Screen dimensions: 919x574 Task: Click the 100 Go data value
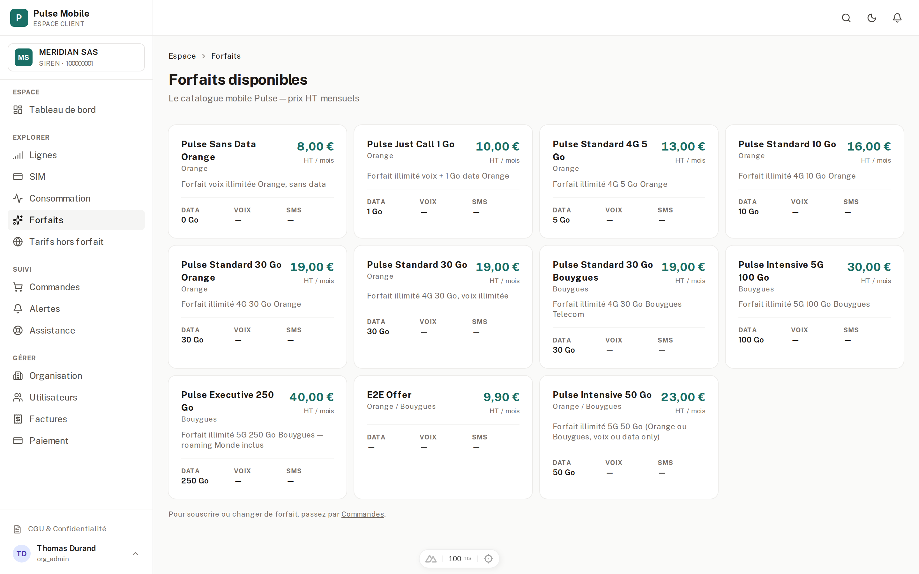point(751,340)
